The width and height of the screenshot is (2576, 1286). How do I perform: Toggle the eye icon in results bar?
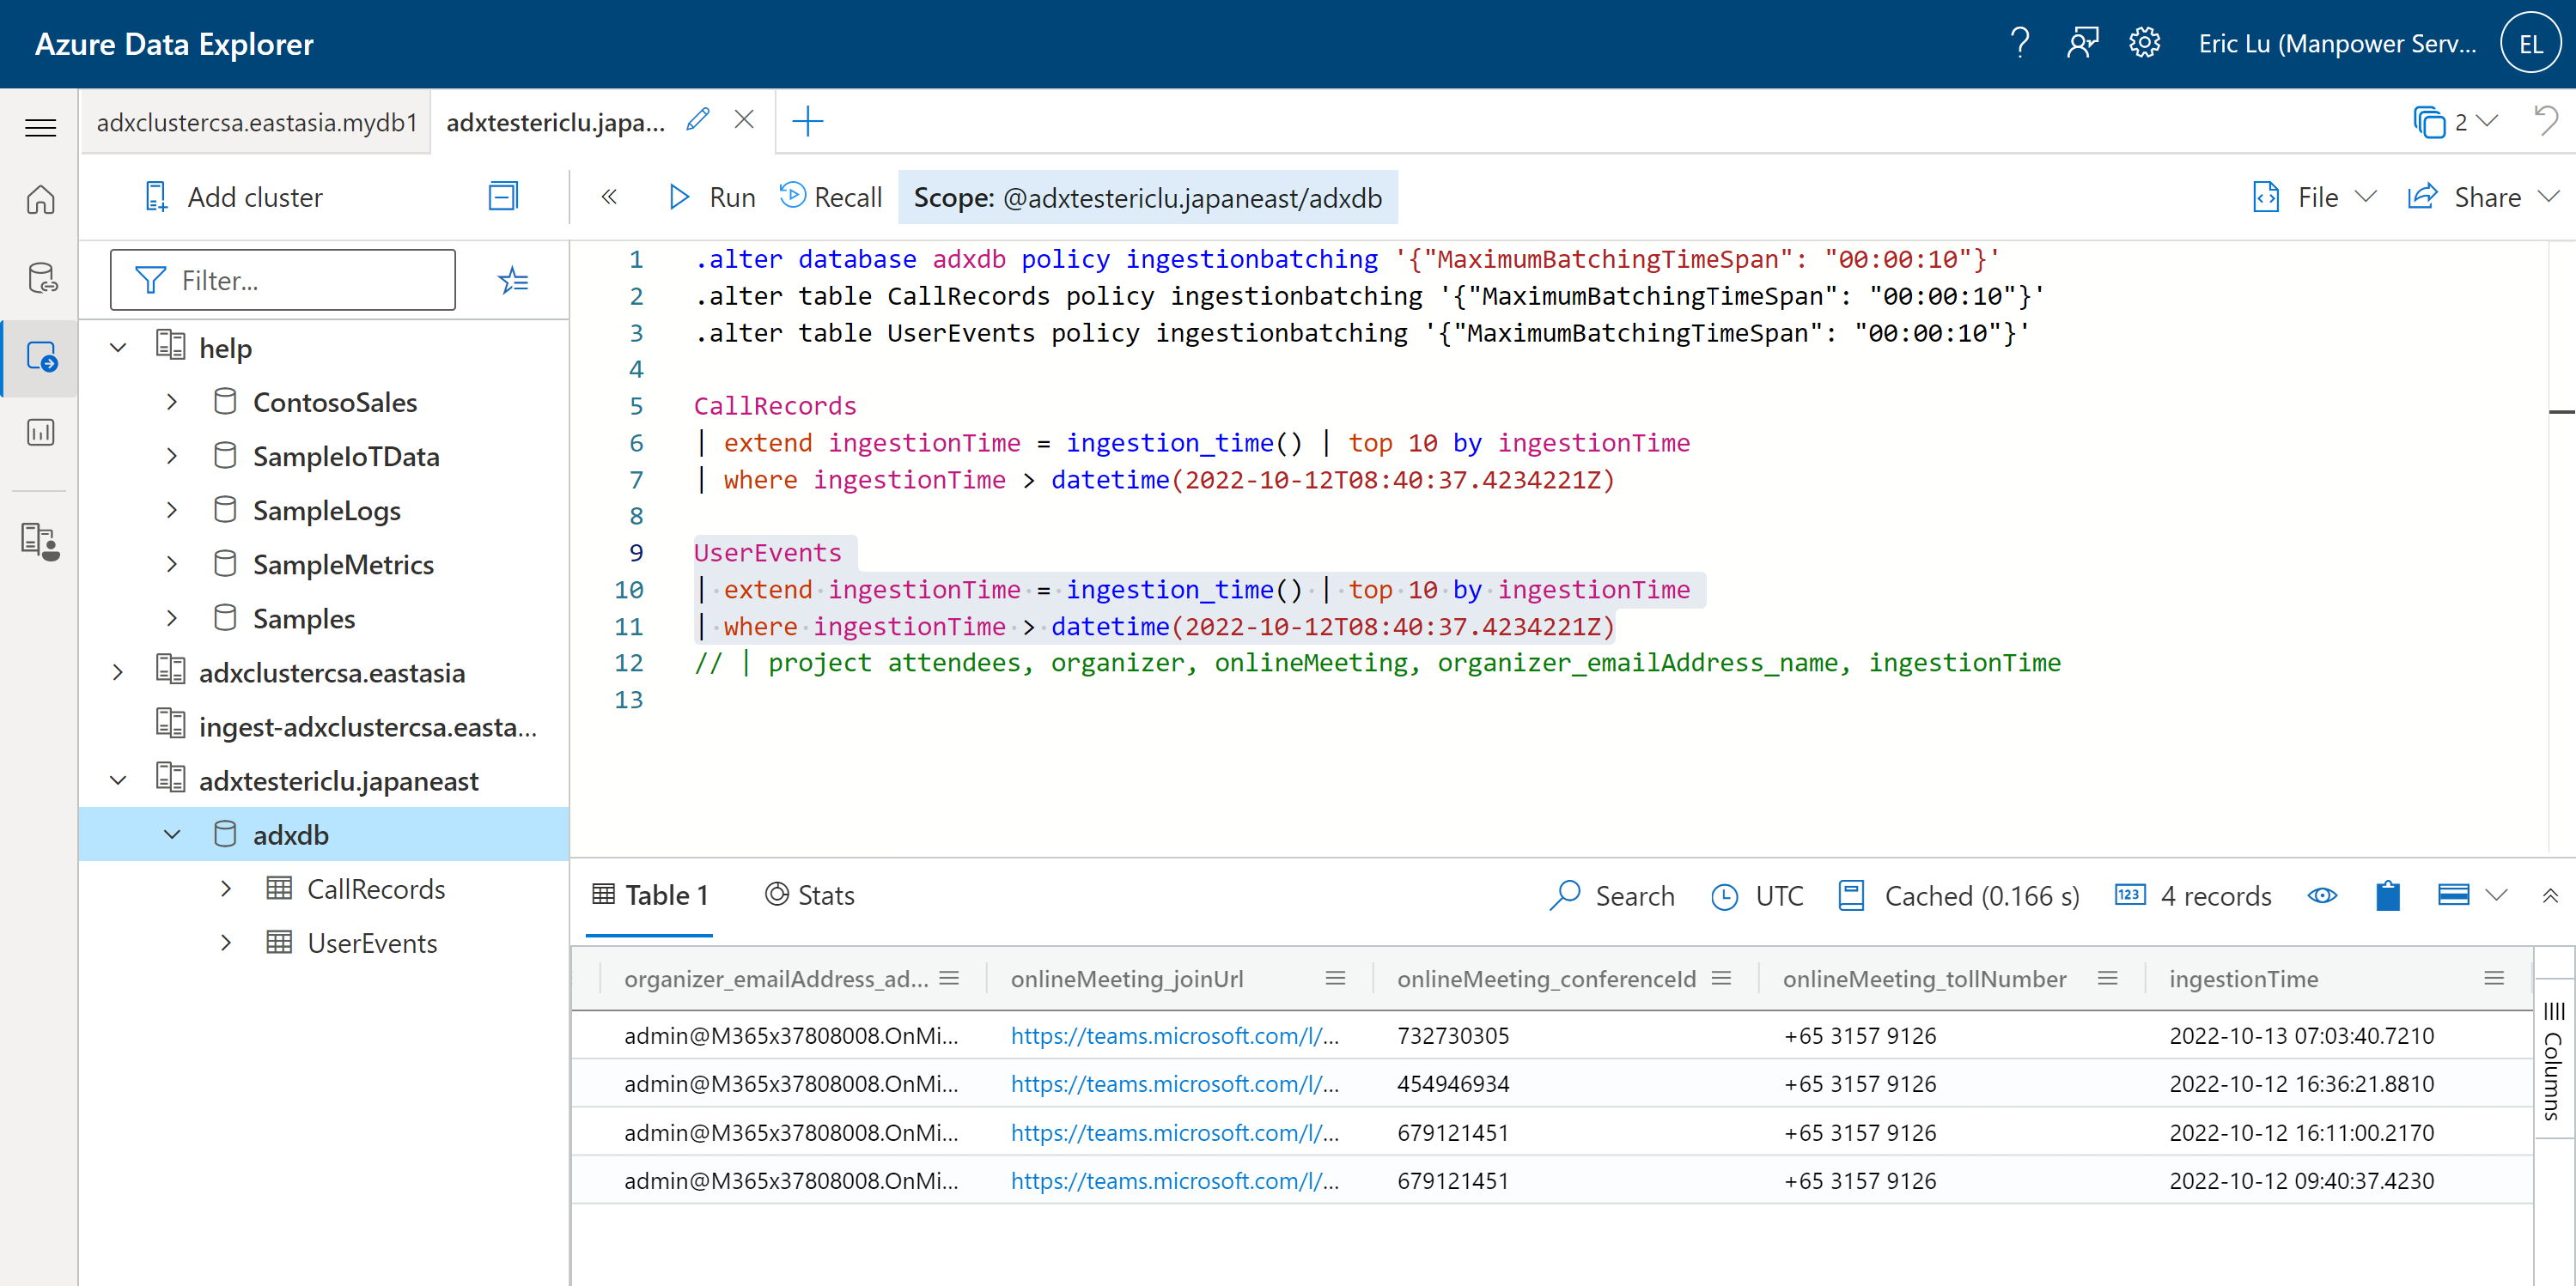[2322, 895]
